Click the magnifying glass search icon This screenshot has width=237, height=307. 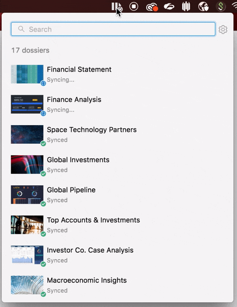[x=21, y=29]
